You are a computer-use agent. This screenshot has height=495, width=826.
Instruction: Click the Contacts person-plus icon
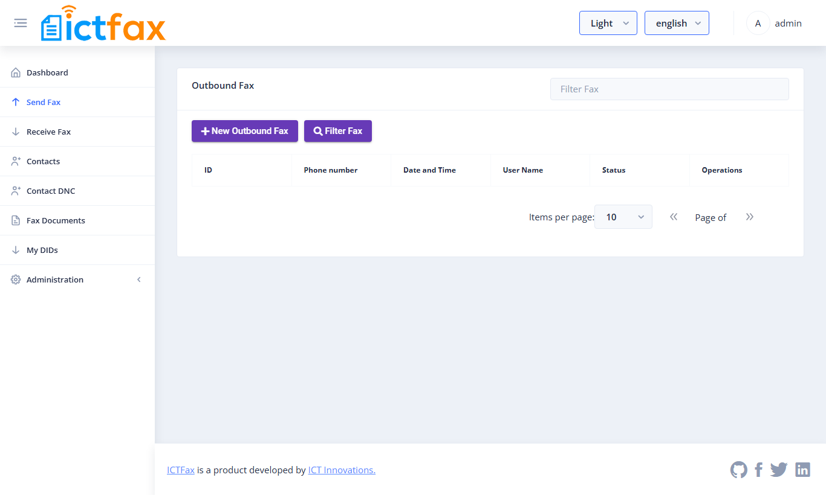coord(16,161)
